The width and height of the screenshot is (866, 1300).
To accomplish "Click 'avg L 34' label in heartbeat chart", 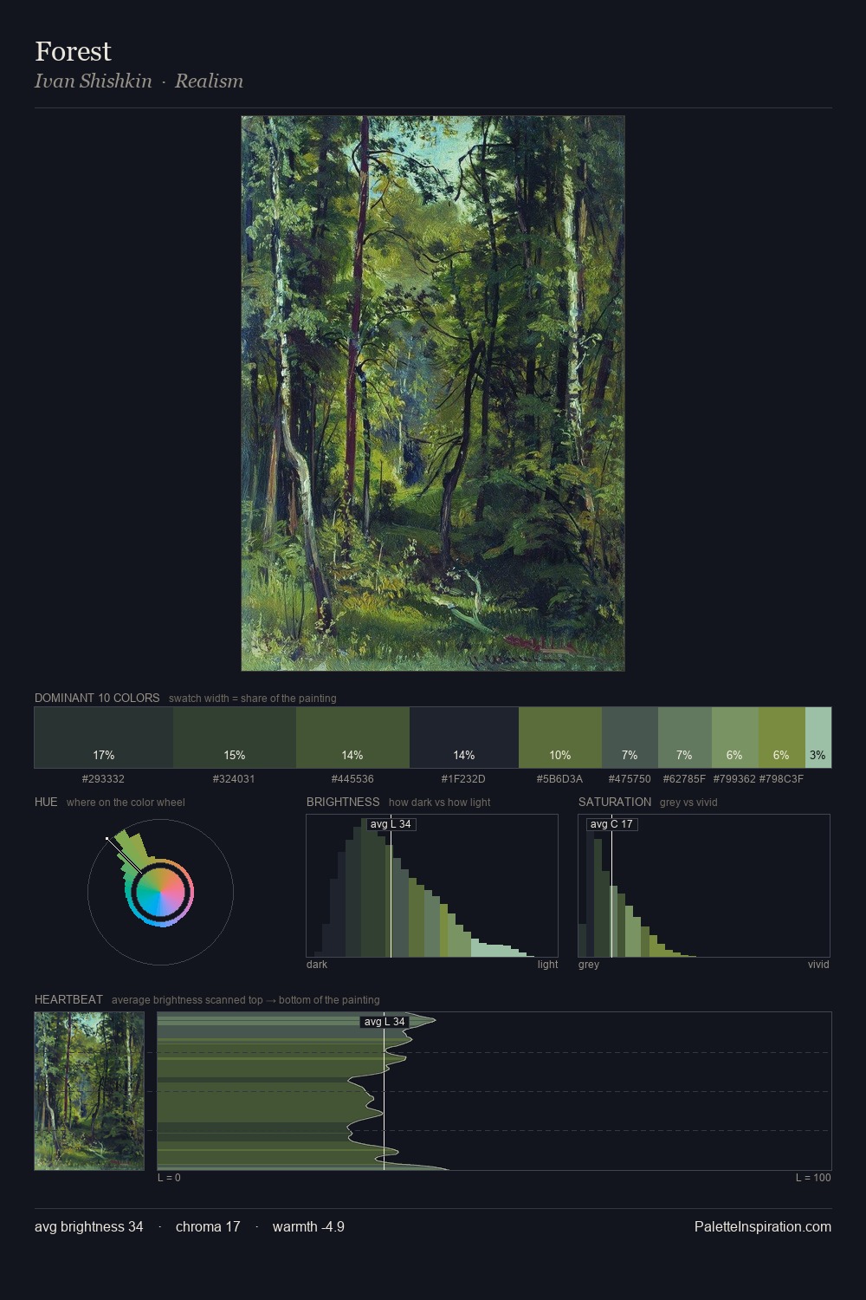I will coord(385,1022).
